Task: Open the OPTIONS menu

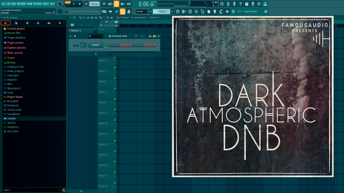Action: click(38, 4)
